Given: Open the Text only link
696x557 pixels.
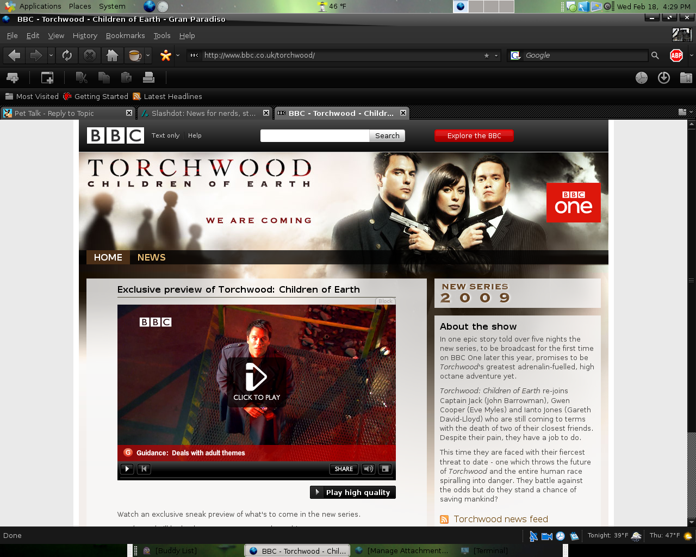Looking at the screenshot, I should tap(165, 135).
